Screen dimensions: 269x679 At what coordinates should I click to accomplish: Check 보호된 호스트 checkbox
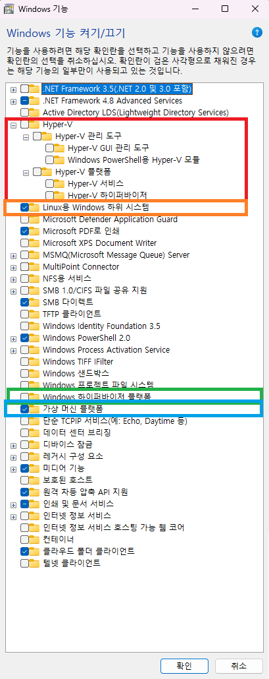click(24, 480)
